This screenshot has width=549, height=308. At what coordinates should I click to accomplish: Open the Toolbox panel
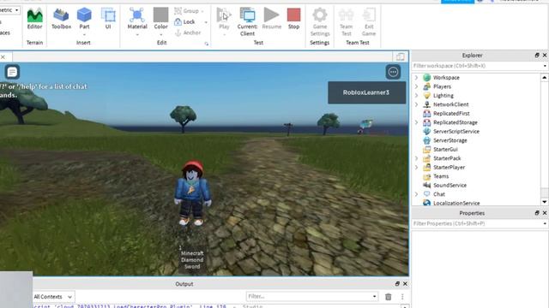point(61,19)
